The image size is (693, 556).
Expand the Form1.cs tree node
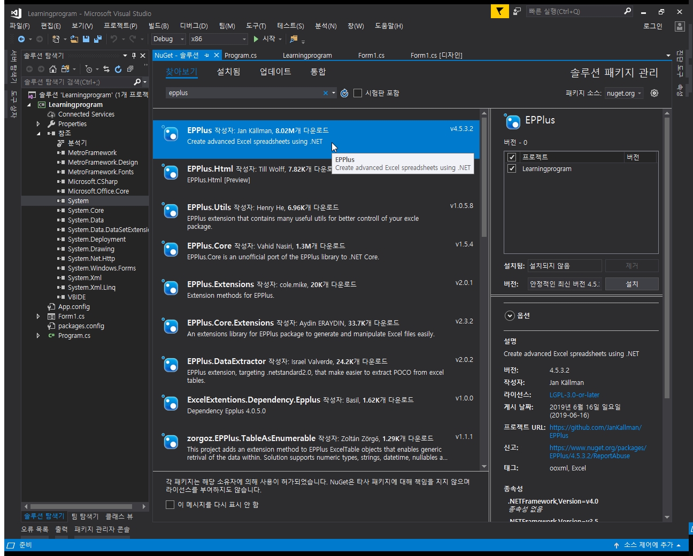pyautogui.click(x=38, y=316)
